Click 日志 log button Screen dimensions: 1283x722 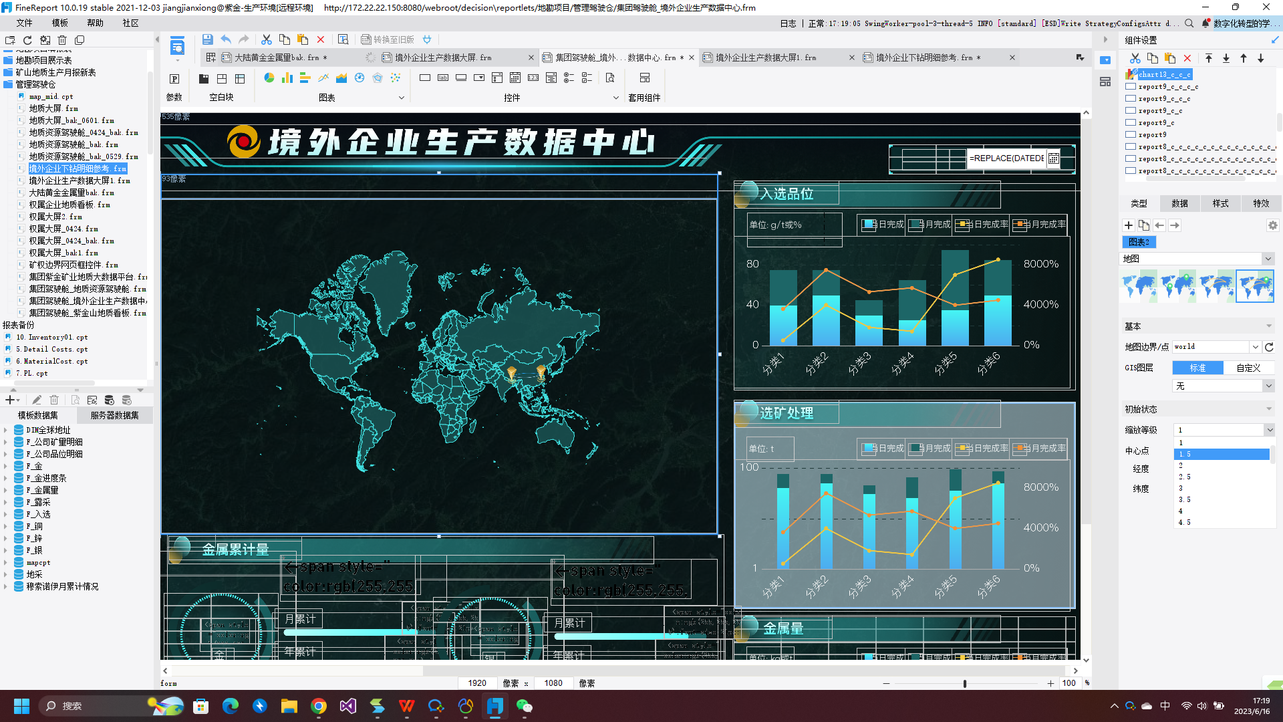[x=788, y=23]
